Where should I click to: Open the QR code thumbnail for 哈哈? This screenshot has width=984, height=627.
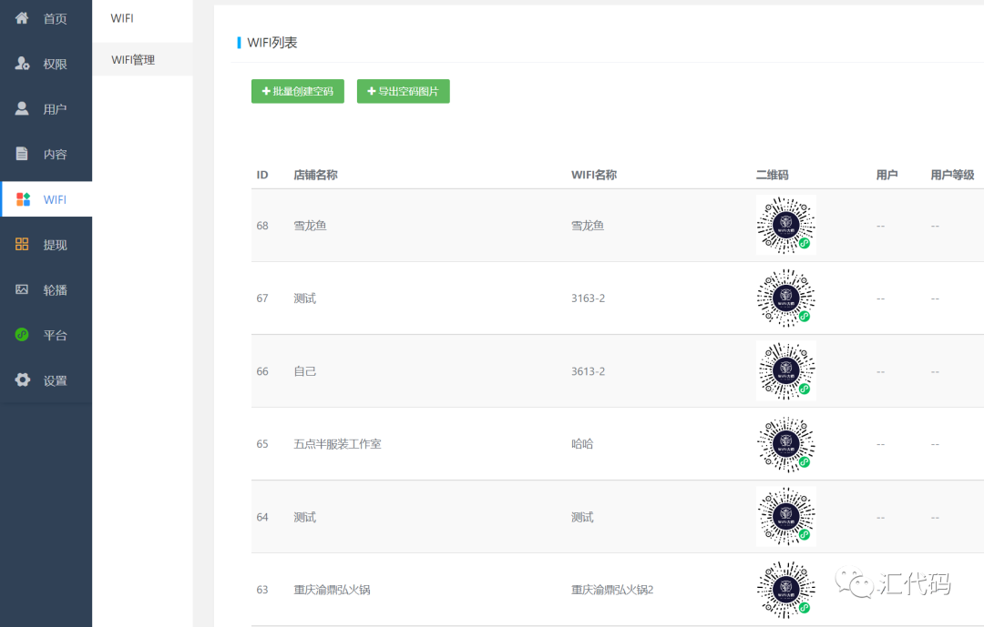pos(785,443)
